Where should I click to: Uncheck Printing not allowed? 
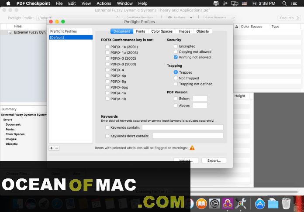(x=176, y=57)
